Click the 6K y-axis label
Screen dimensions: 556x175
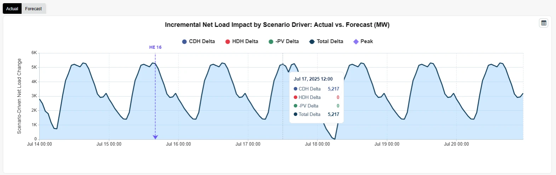click(34, 53)
